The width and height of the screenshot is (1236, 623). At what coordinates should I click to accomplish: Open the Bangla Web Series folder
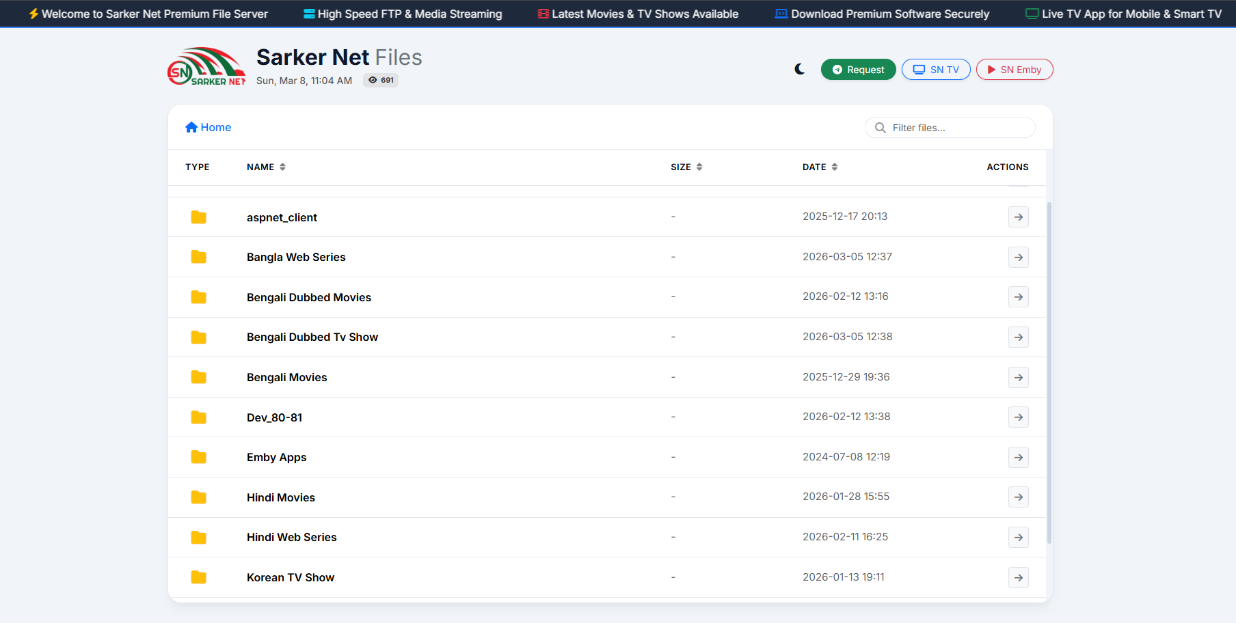click(x=296, y=257)
